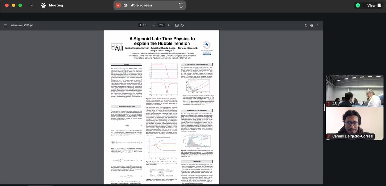Expand the chevron next to window controls
This screenshot has height=186, width=386.
point(32,5)
